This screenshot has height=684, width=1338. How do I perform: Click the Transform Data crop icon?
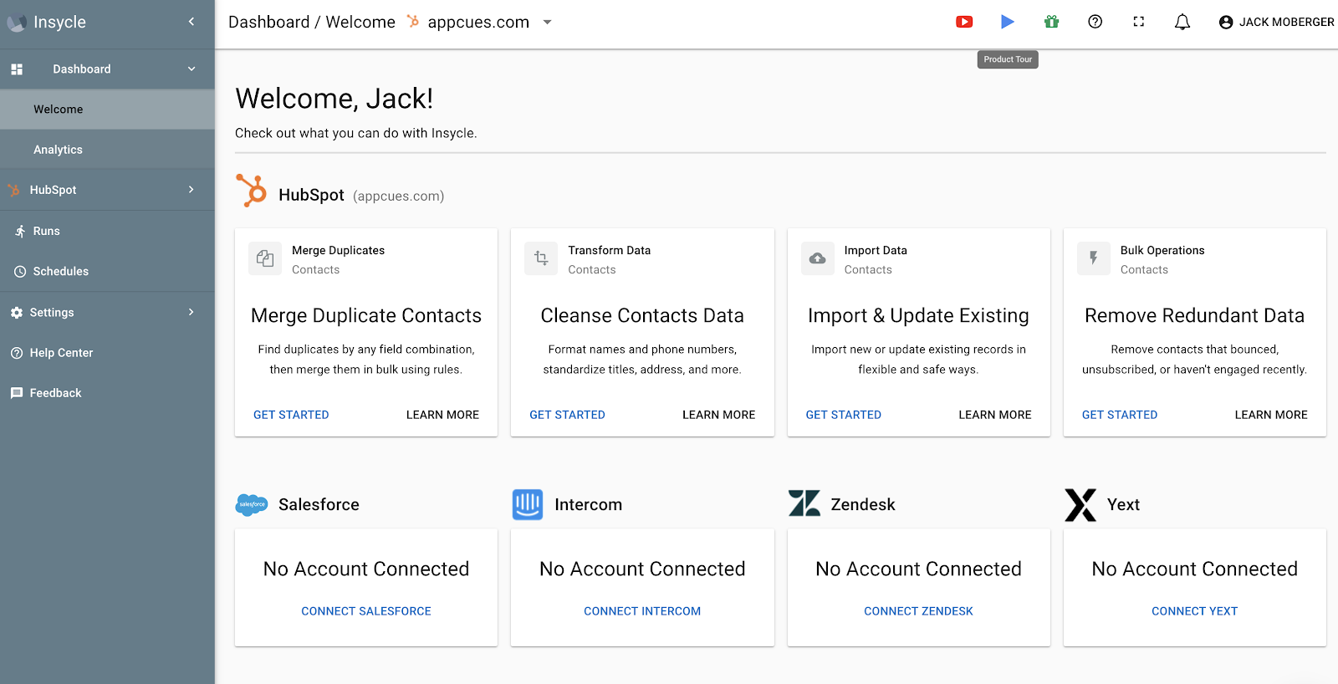541,258
